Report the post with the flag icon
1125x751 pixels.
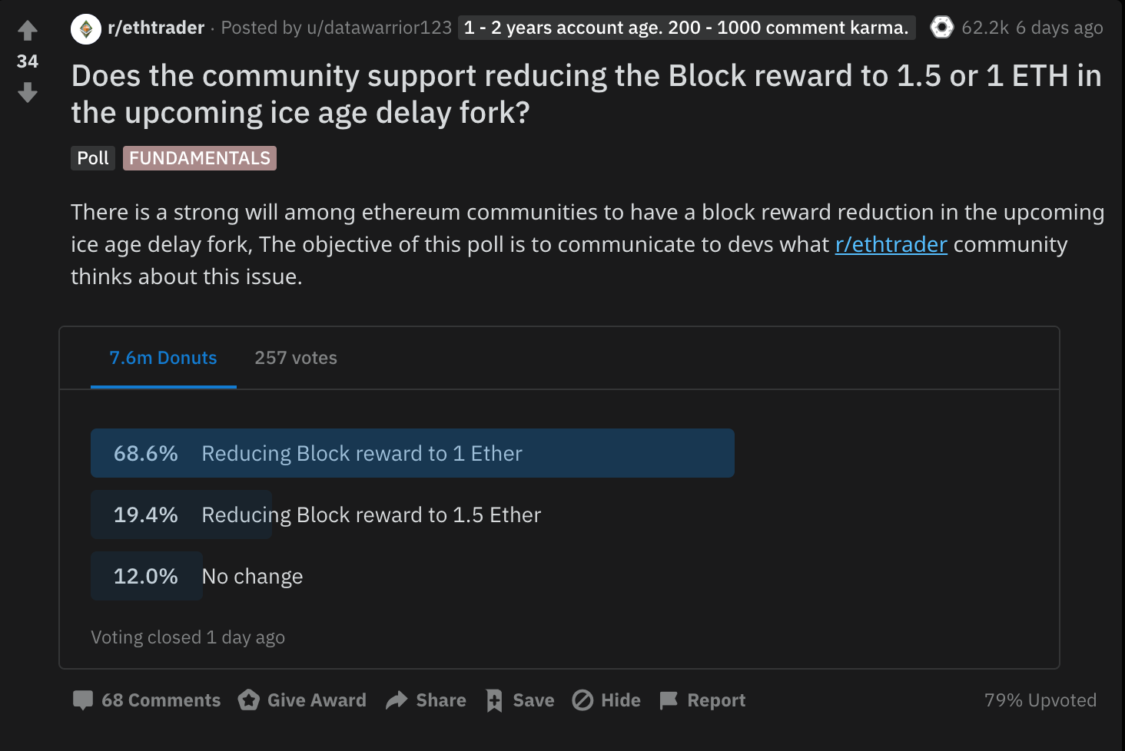669,700
